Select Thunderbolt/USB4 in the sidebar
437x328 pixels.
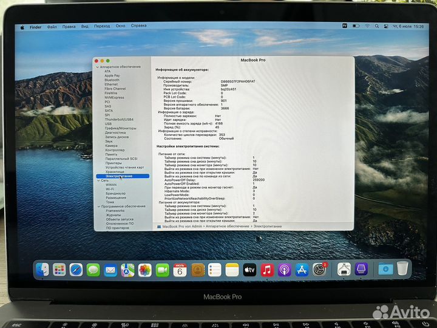click(120, 120)
